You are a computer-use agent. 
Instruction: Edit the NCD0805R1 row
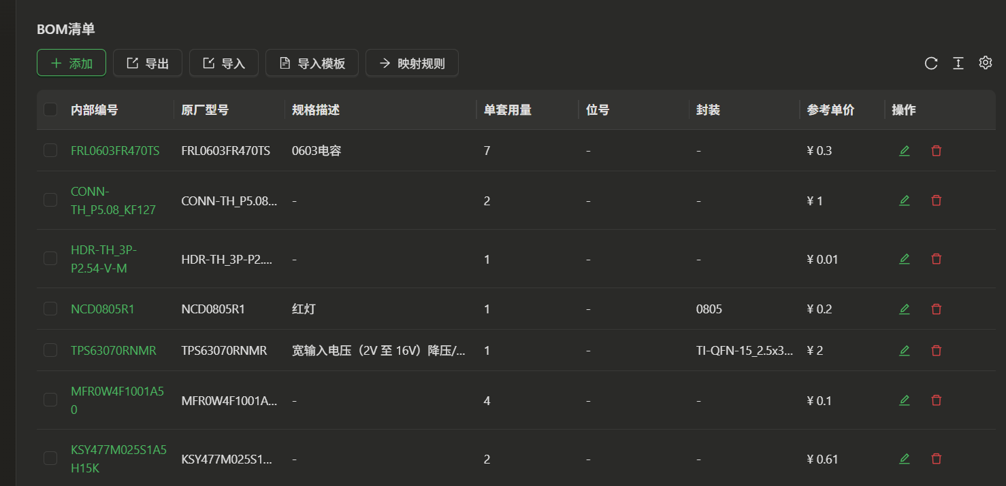point(904,309)
